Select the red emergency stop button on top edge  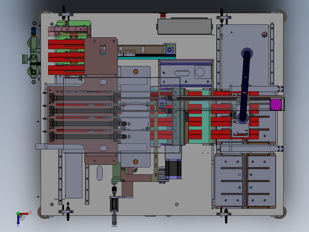163,16
